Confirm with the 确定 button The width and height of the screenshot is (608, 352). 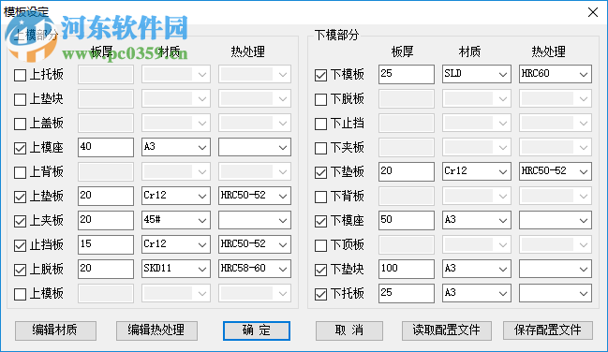[x=257, y=330]
